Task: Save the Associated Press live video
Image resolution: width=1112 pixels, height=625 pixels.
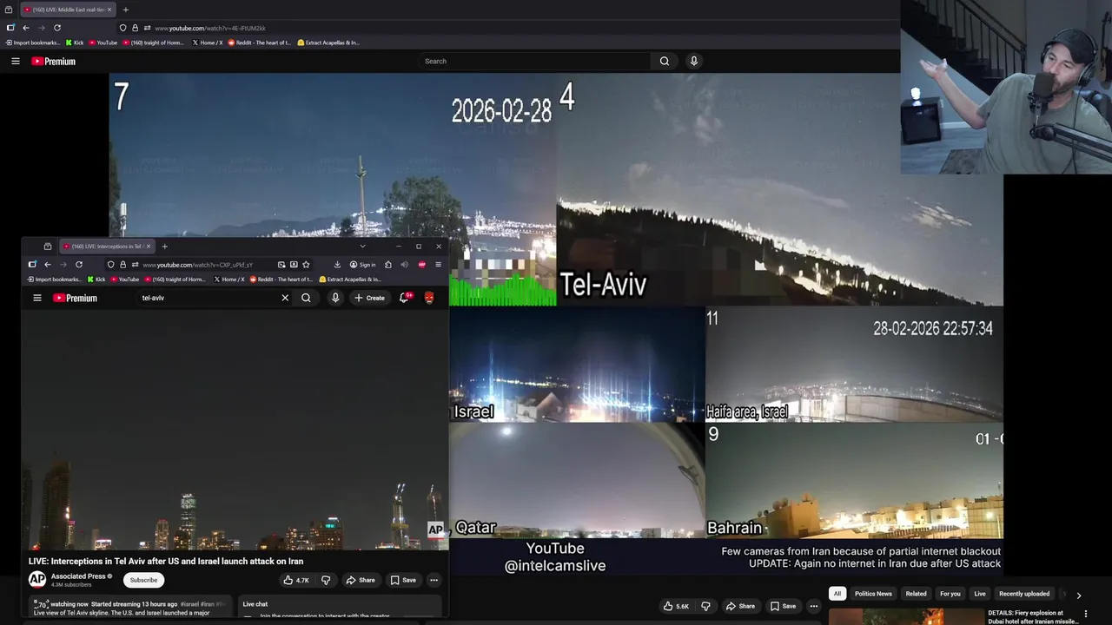Action: 403,580
